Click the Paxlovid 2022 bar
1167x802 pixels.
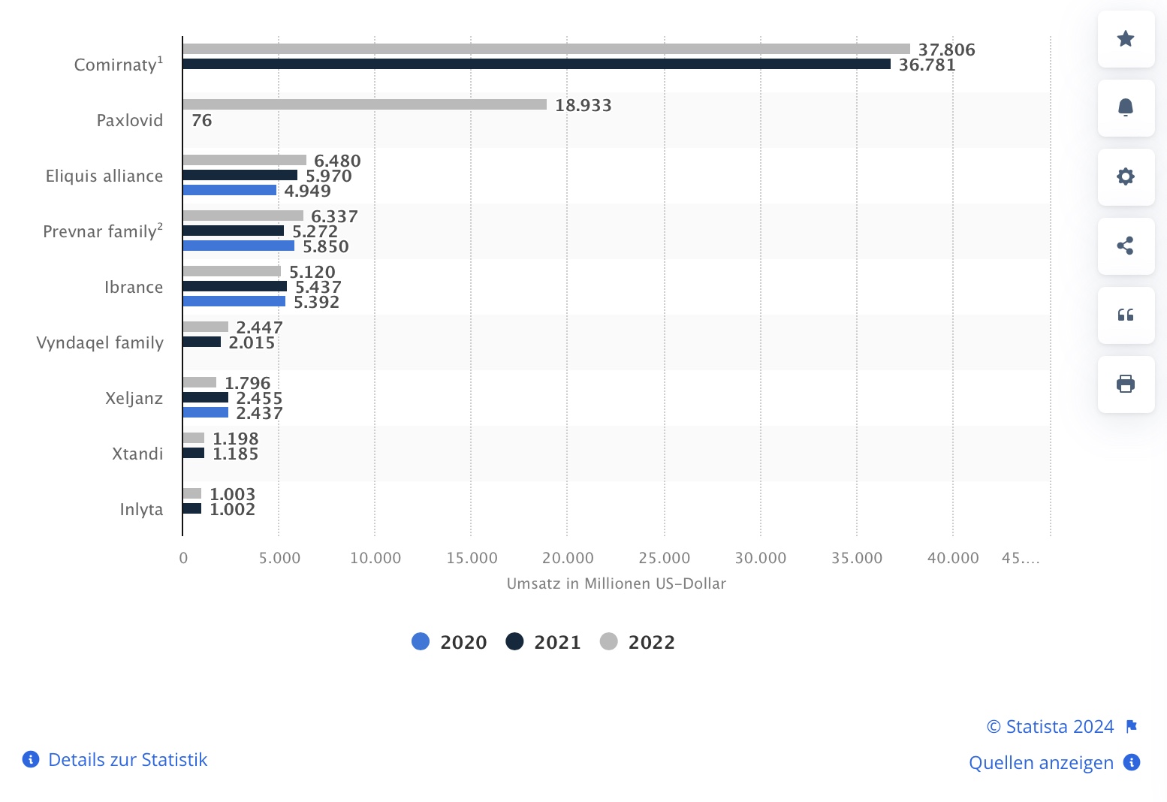tap(364, 104)
